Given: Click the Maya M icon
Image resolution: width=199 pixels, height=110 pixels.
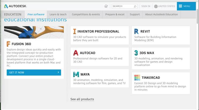Looking at the screenshot, I should [x=76, y=74].
